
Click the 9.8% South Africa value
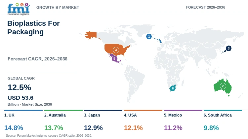tap(211, 128)
